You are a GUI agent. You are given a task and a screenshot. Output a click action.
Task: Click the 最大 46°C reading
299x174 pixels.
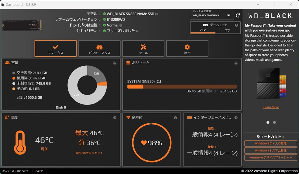point(89,133)
